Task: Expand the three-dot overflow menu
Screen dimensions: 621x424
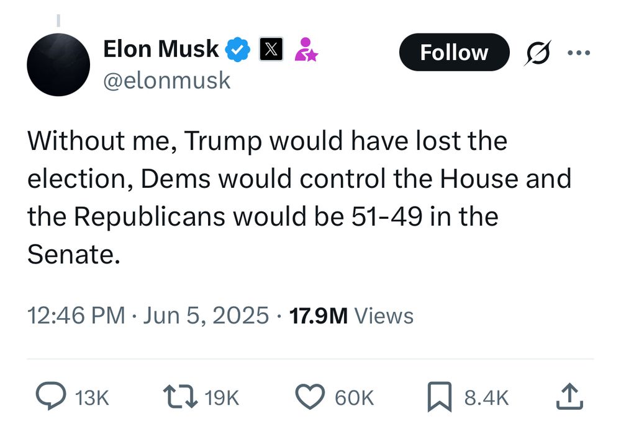Action: [x=579, y=52]
